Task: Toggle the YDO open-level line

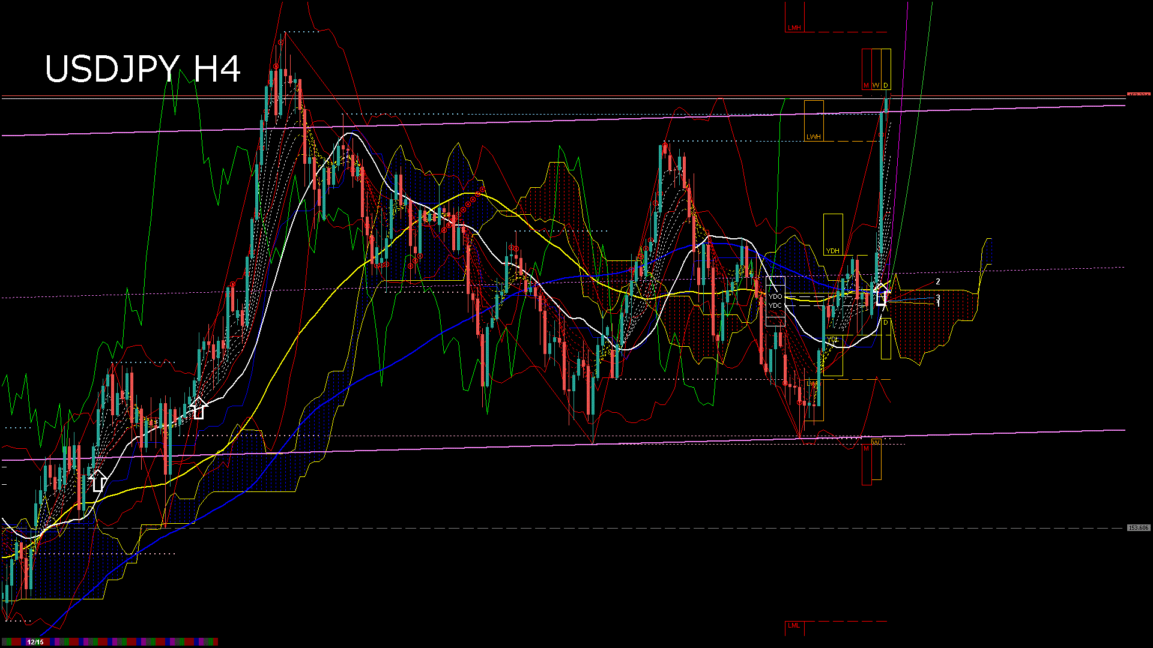Action: [x=775, y=296]
